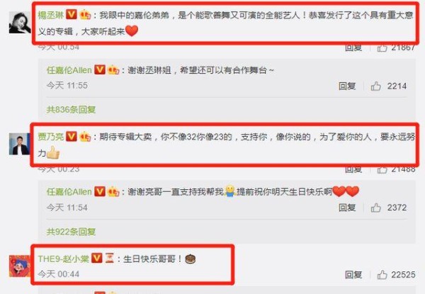Like 任嘉伦Allen's reply with 2372 likes
This screenshot has height=294, width=425.
coord(376,208)
